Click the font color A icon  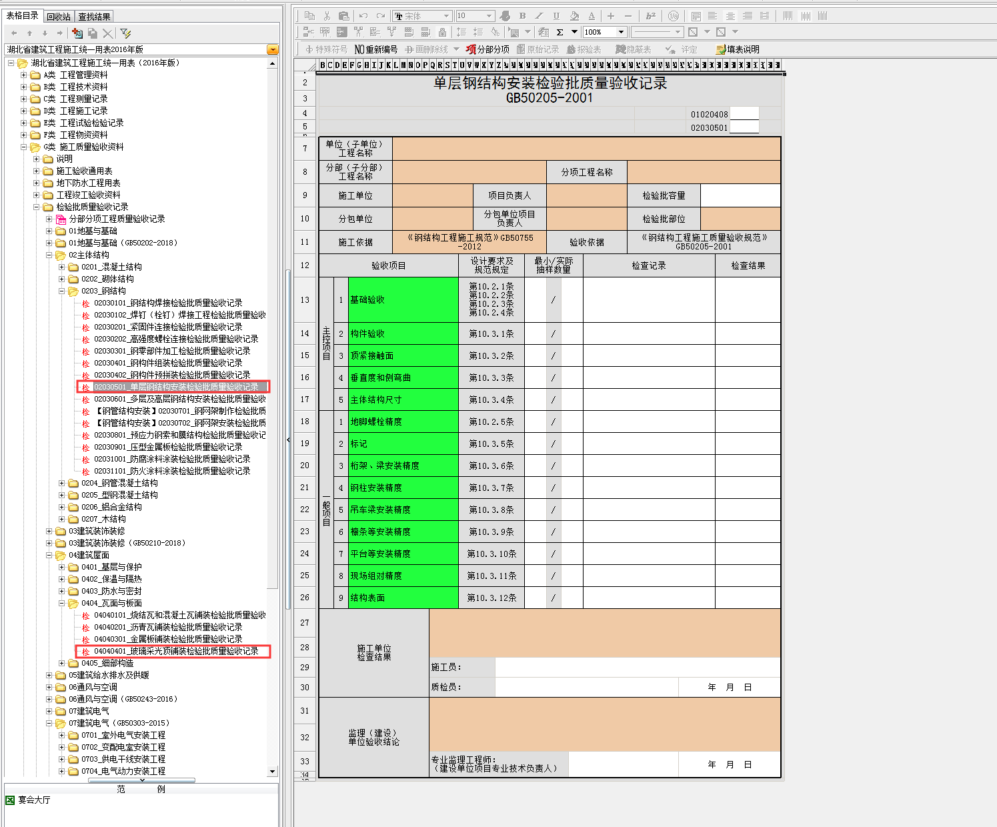point(592,15)
